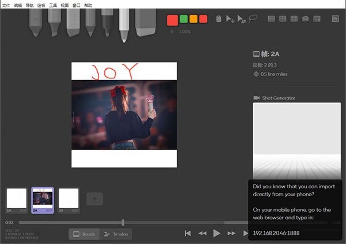
Task: Choose the green color swatch
Action: [x=183, y=19]
